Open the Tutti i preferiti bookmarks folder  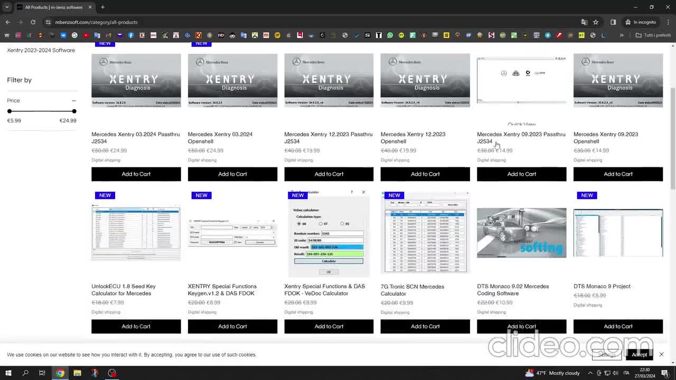(653, 35)
